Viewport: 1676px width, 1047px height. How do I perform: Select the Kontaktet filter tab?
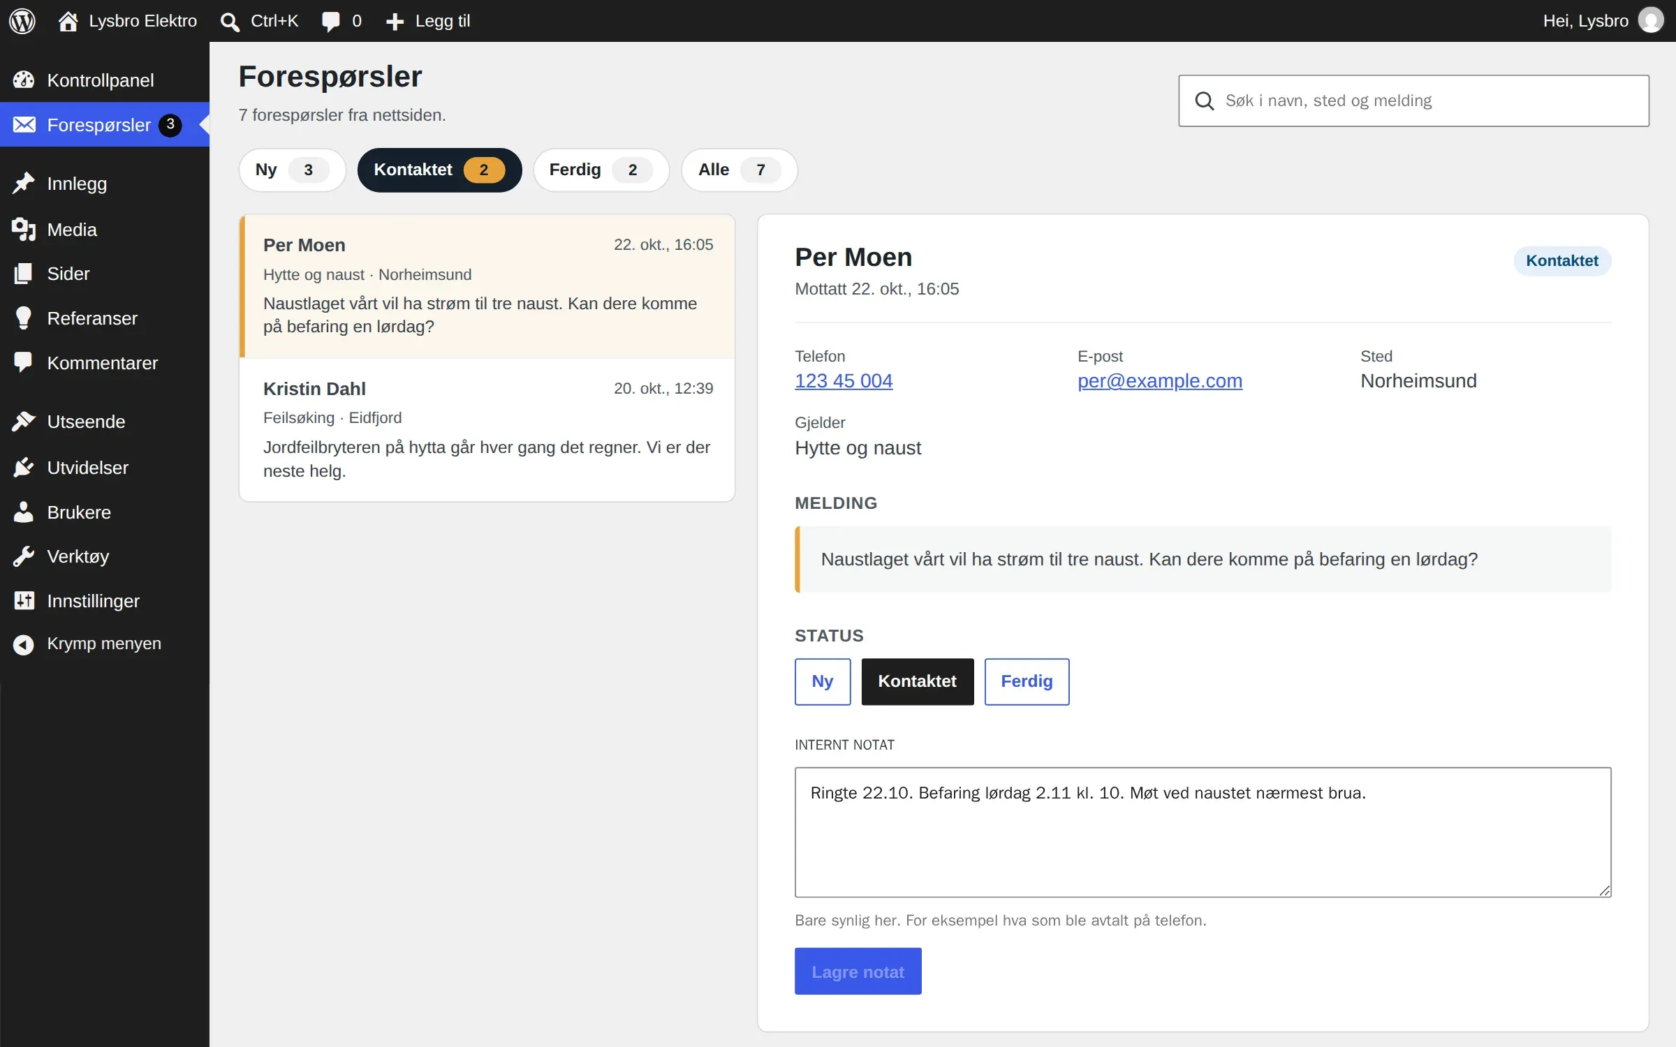[439, 170]
